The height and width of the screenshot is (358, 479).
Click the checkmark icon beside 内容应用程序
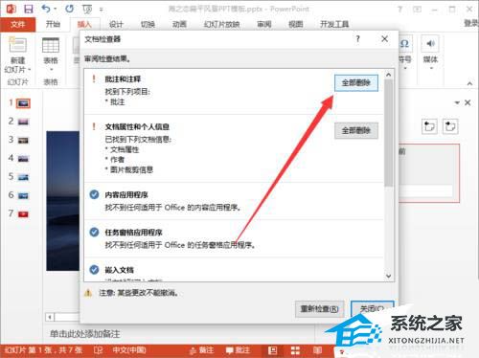[x=94, y=194]
